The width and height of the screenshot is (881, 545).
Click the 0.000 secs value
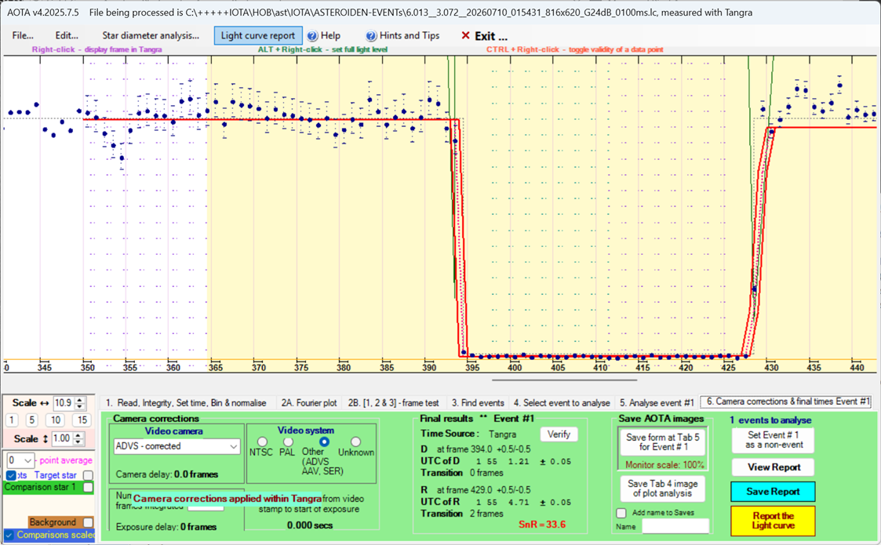[x=310, y=525]
